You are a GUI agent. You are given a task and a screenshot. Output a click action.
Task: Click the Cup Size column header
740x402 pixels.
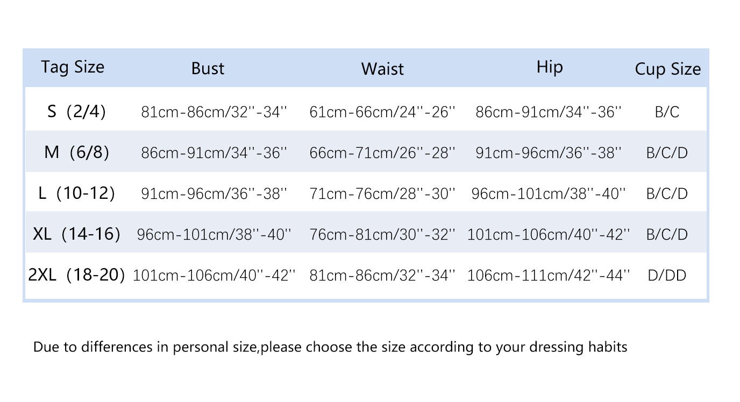668,69
